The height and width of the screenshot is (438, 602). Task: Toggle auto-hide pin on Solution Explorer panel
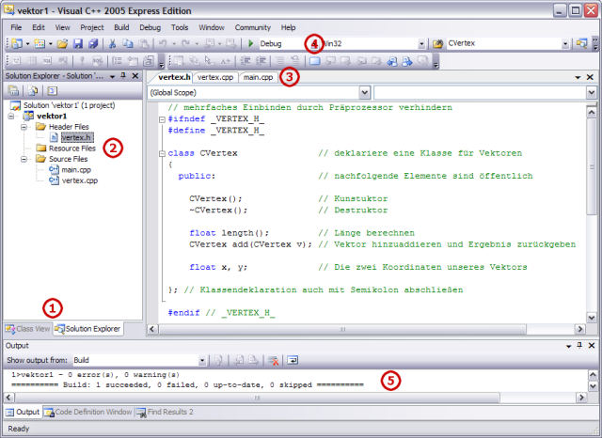(x=123, y=75)
